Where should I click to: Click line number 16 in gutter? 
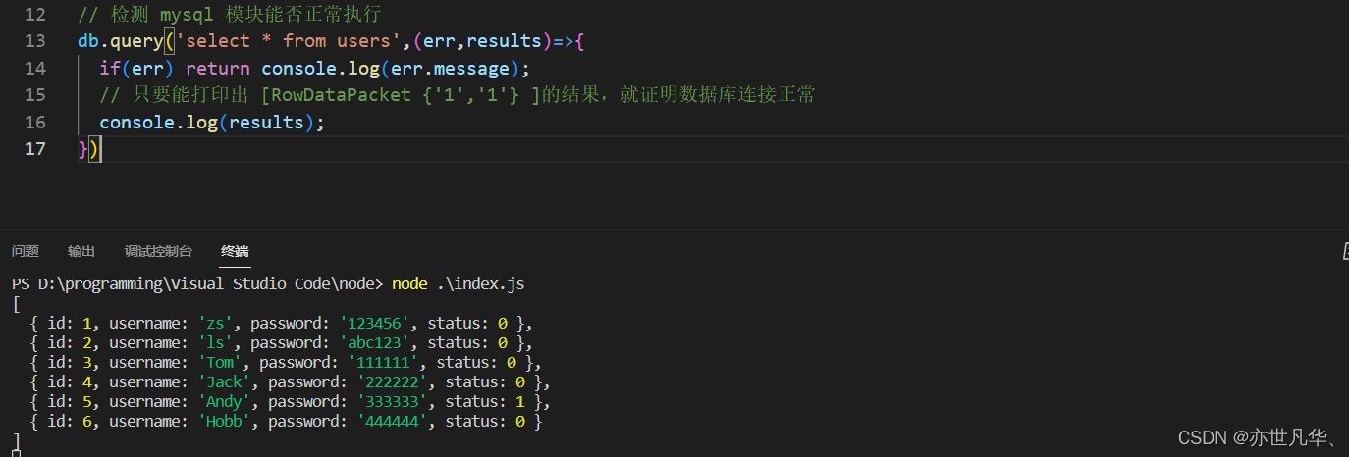(x=34, y=123)
